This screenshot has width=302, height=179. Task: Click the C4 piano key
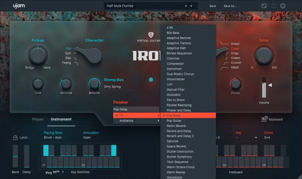pyautogui.click(x=224, y=162)
